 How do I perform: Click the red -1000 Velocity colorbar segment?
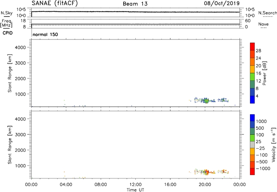point(252,172)
